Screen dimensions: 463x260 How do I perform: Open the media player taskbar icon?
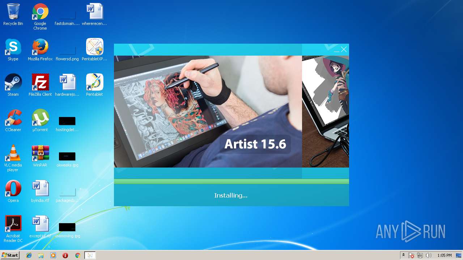tap(53, 255)
